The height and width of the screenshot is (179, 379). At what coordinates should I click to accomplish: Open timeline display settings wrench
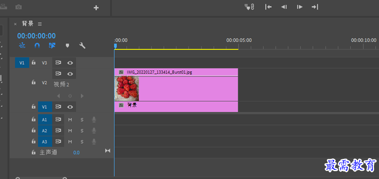[x=82, y=45]
